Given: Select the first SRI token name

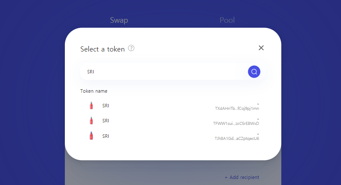Looking at the screenshot, I should point(106,106).
